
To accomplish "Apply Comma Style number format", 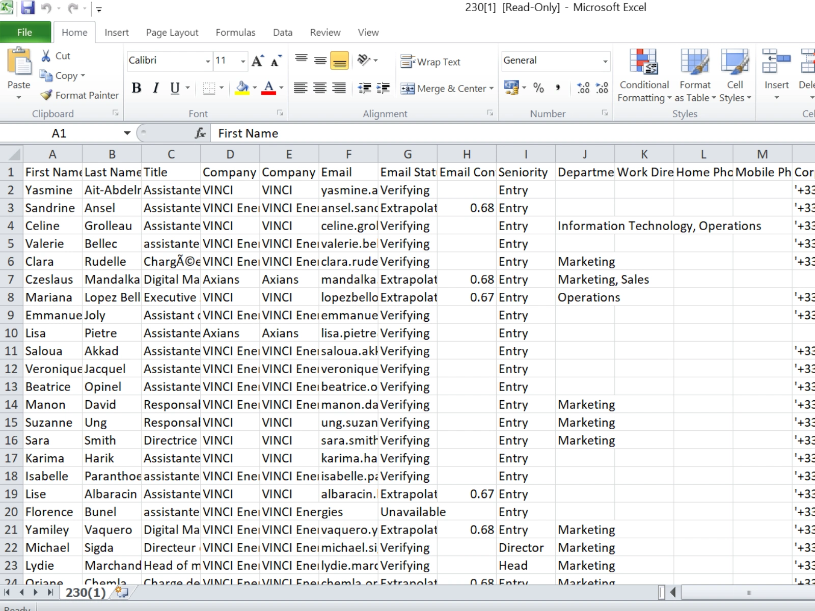I will (x=558, y=88).
